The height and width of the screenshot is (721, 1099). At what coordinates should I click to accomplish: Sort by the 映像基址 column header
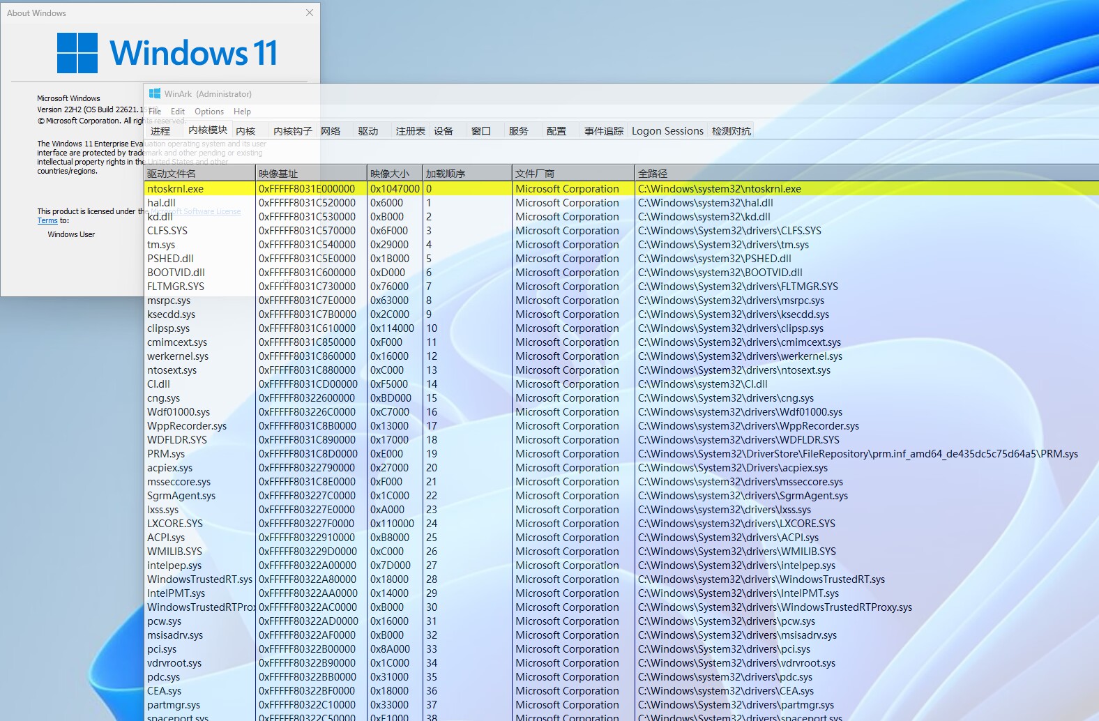click(x=312, y=173)
